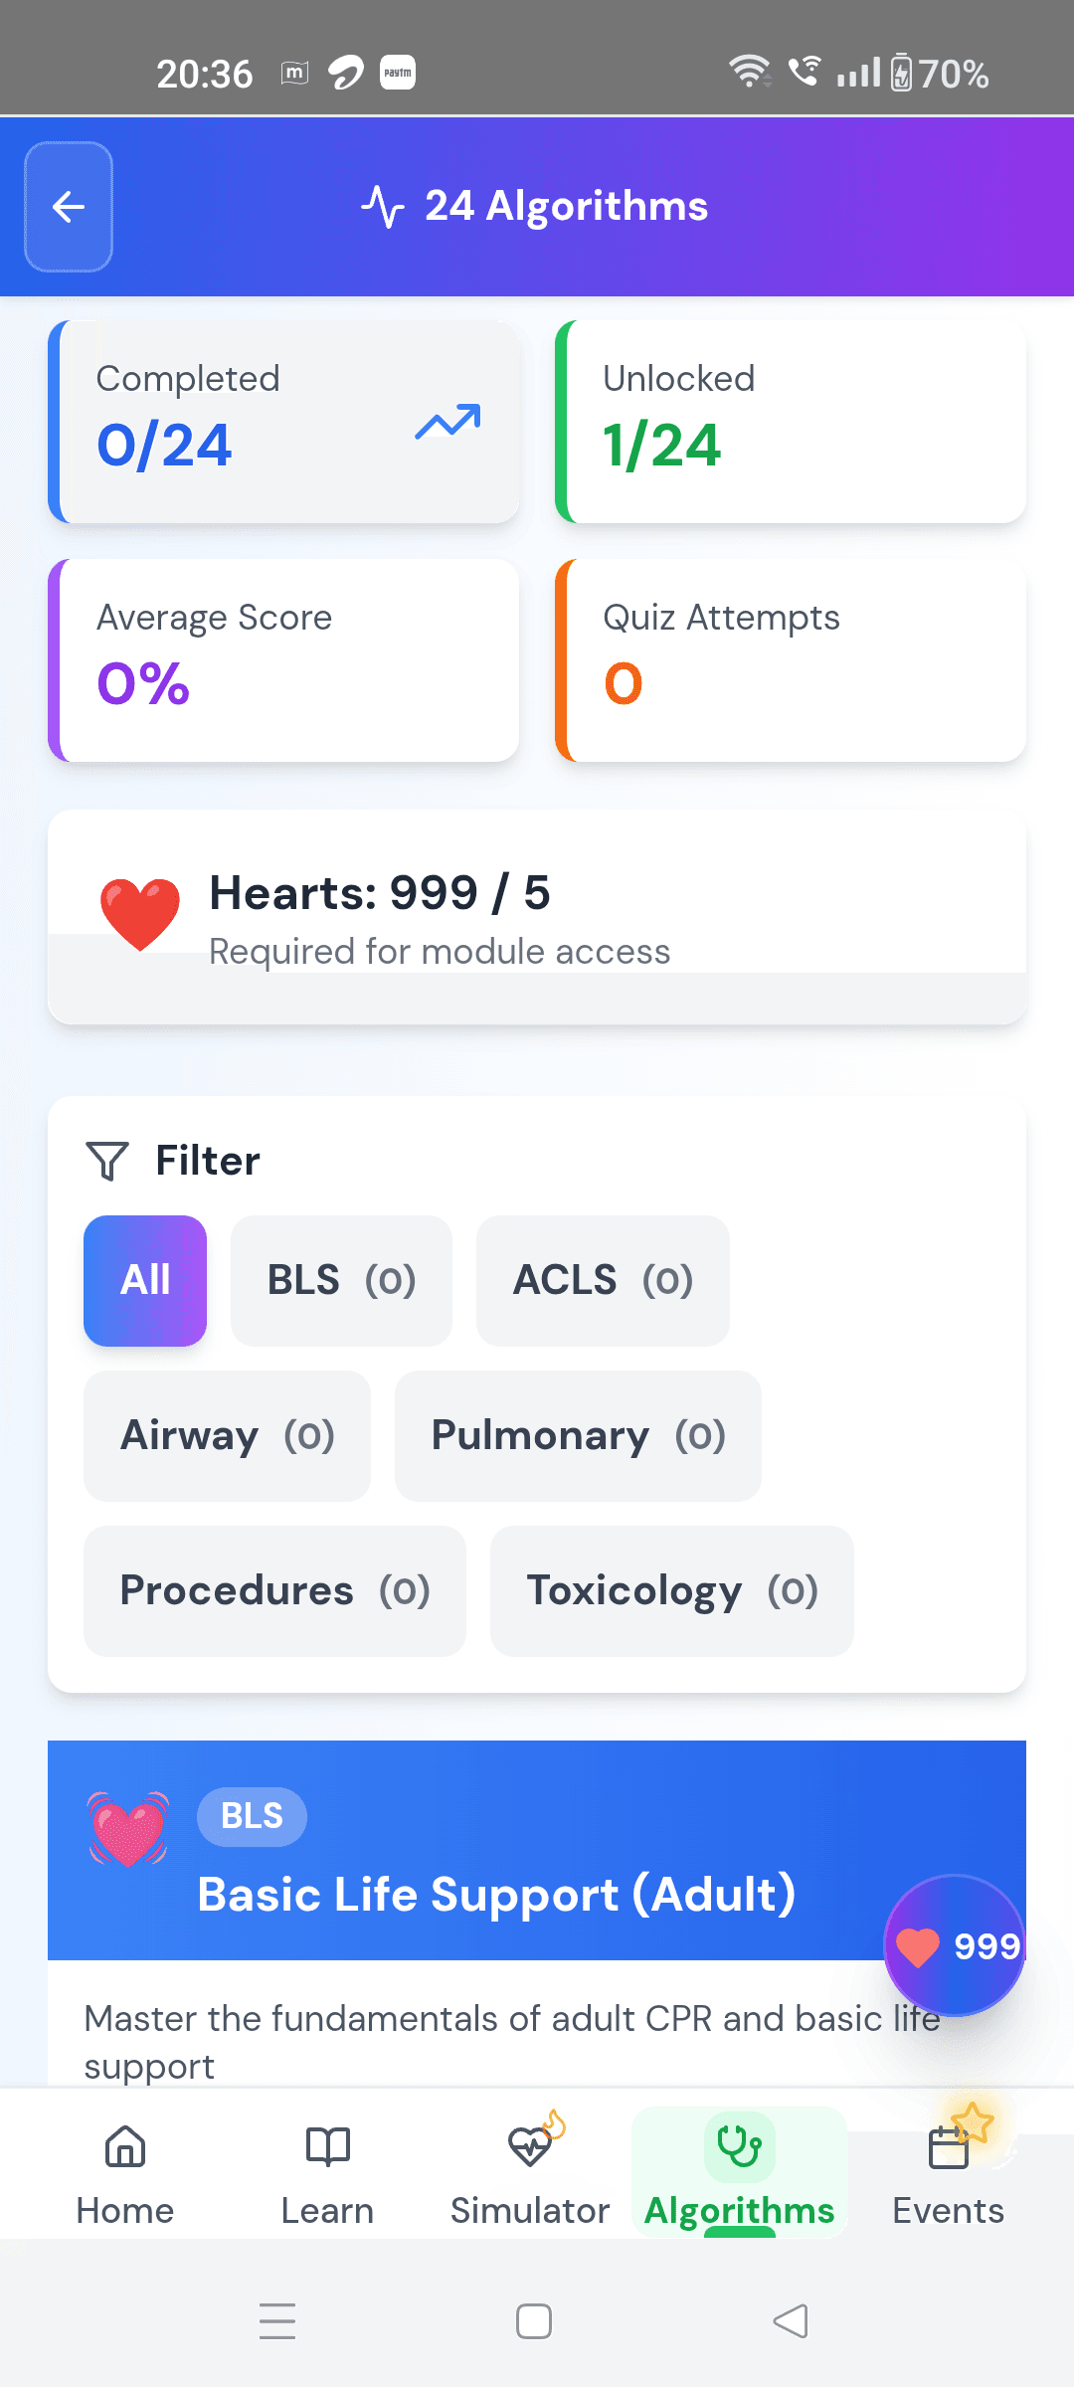The height and width of the screenshot is (2387, 1074).
Task: Tap the BLS badge on the module card
Action: (x=252, y=1816)
